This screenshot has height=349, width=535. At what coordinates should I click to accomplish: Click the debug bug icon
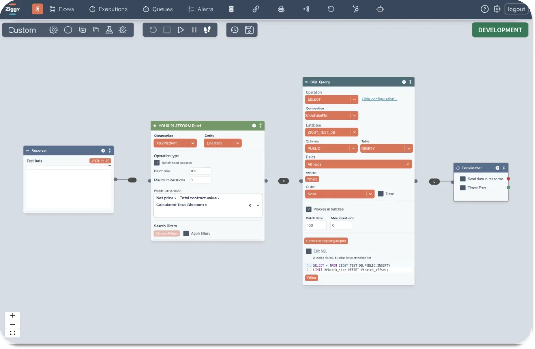point(122,30)
